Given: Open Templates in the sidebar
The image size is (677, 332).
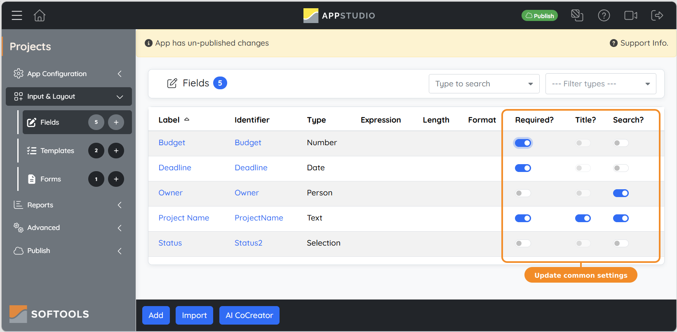Looking at the screenshot, I should pos(57,151).
